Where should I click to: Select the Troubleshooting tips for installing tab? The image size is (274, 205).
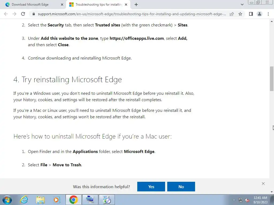pyautogui.click(x=98, y=5)
